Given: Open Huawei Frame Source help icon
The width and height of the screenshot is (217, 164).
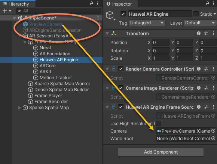Looking at the screenshot, I should point(199,107).
